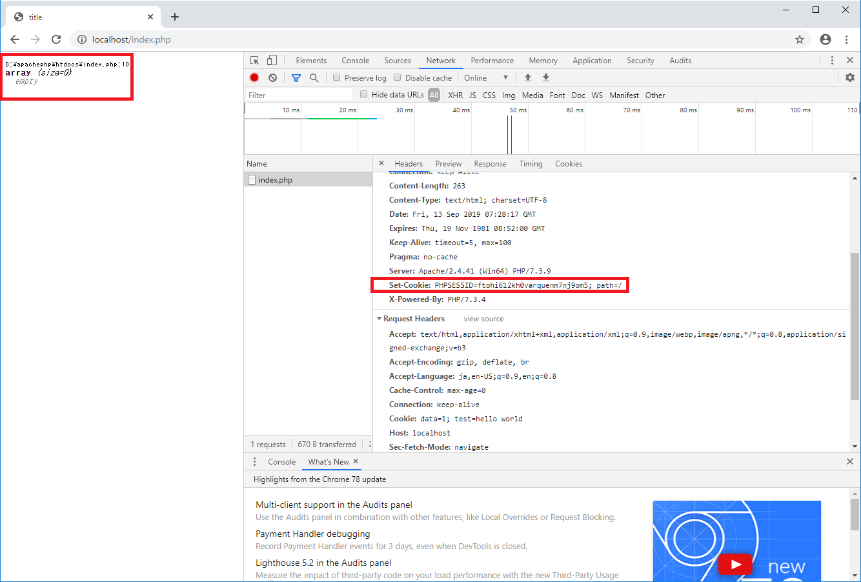
Task: Collapse the Request Headers section
Action: click(380, 319)
